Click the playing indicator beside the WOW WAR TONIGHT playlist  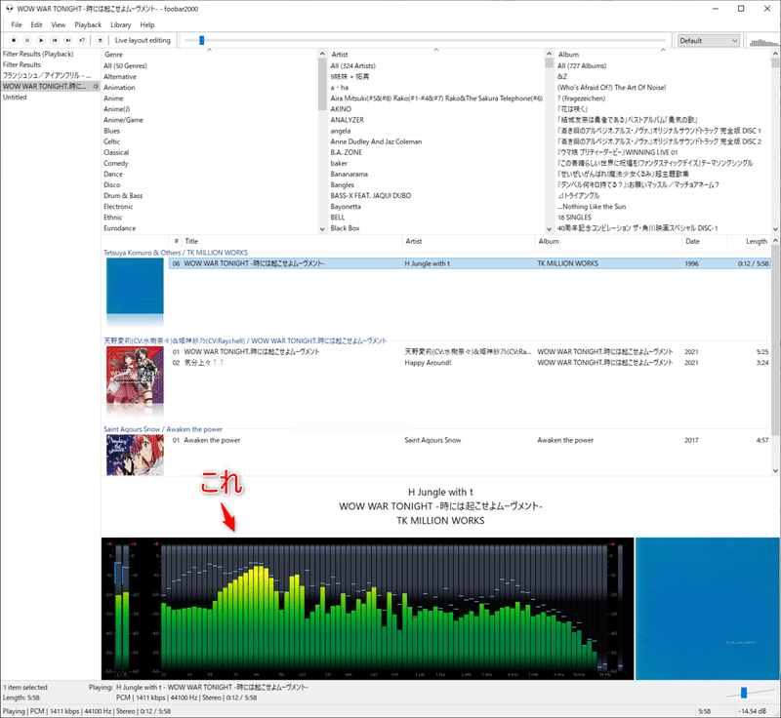[95, 86]
